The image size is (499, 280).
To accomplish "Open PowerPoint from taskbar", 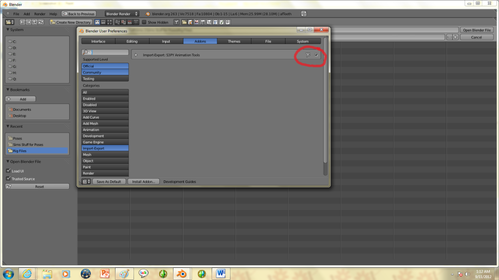I will pos(105,274).
